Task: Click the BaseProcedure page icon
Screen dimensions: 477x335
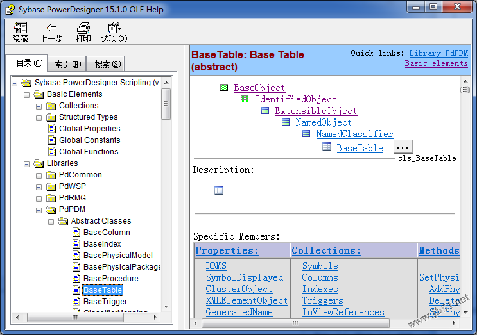Action: click(x=76, y=279)
